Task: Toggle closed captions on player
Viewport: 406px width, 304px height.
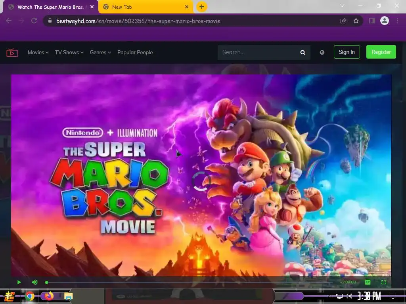Action: 368,282
